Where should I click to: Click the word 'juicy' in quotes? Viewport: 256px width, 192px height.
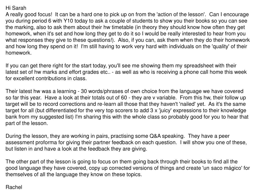coord(165,110)
